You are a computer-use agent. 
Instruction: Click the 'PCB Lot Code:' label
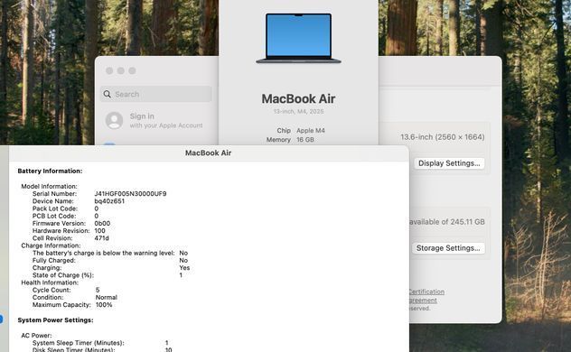point(54,216)
